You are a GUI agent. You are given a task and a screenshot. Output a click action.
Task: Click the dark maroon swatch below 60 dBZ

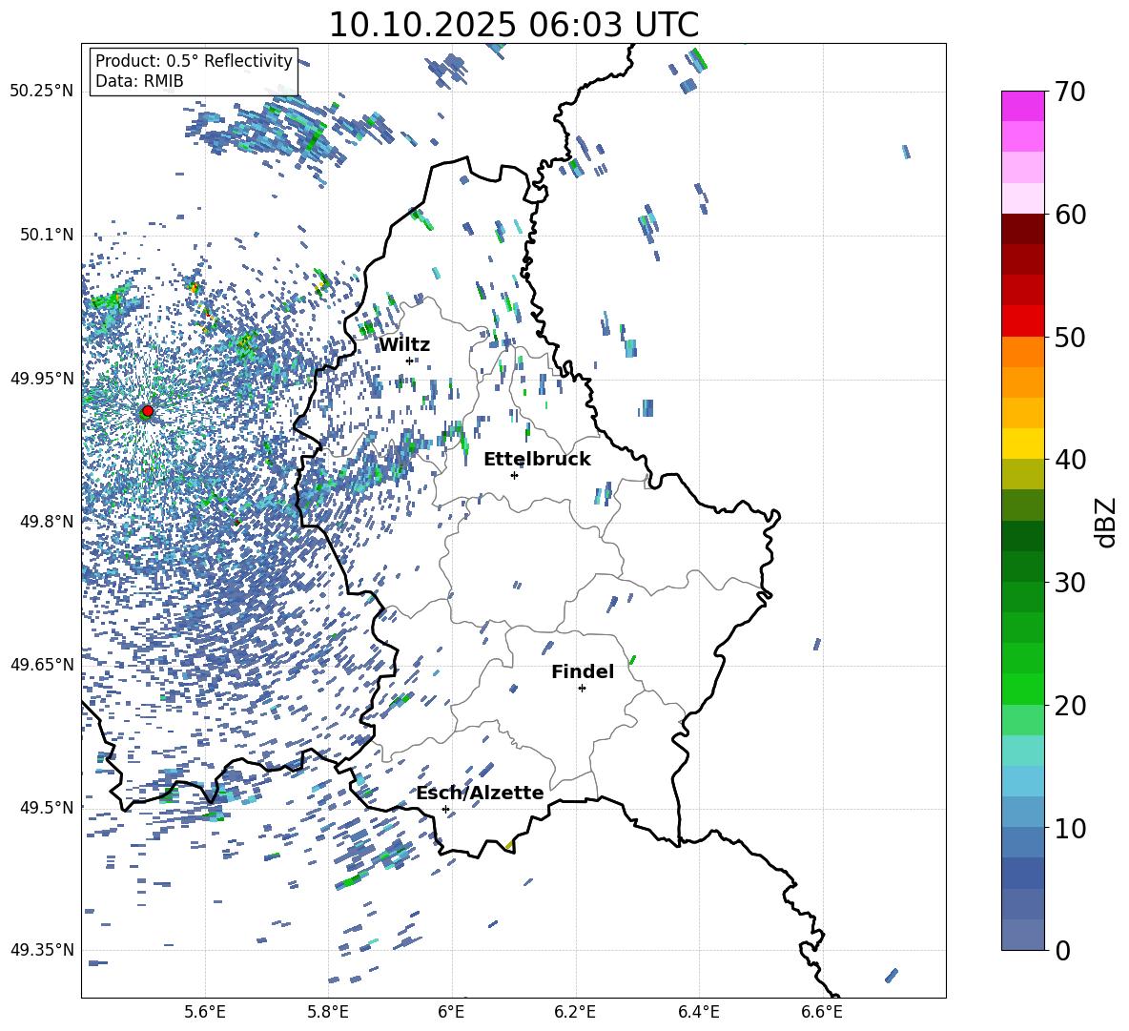1022,229
